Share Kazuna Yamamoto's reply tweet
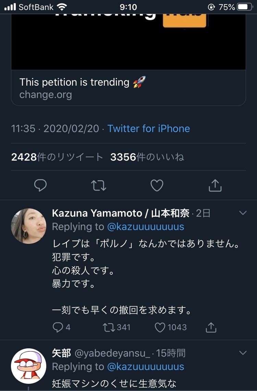Image resolution: width=257 pixels, height=391 pixels. [211, 327]
